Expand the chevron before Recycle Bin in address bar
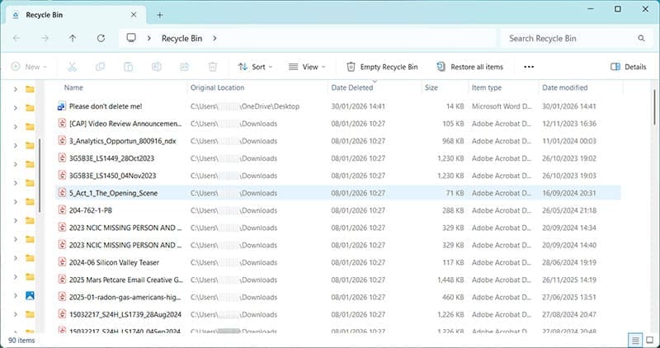This screenshot has height=348, width=660. pos(149,38)
